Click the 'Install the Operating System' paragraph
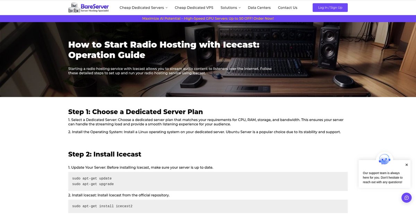 (205, 132)
